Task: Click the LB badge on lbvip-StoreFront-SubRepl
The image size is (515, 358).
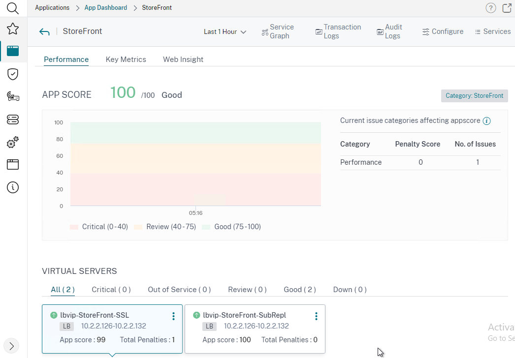Action: click(x=210, y=326)
